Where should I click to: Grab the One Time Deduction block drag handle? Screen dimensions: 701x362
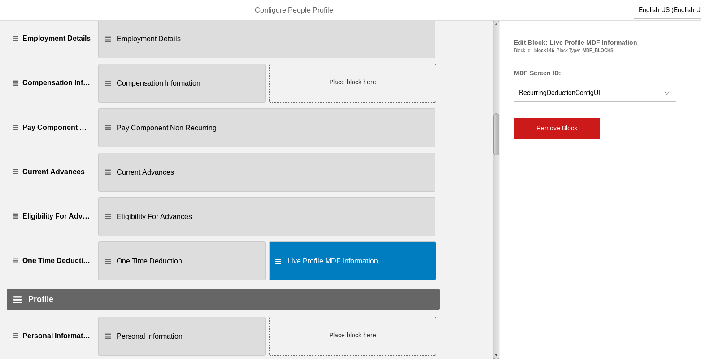[x=108, y=261]
